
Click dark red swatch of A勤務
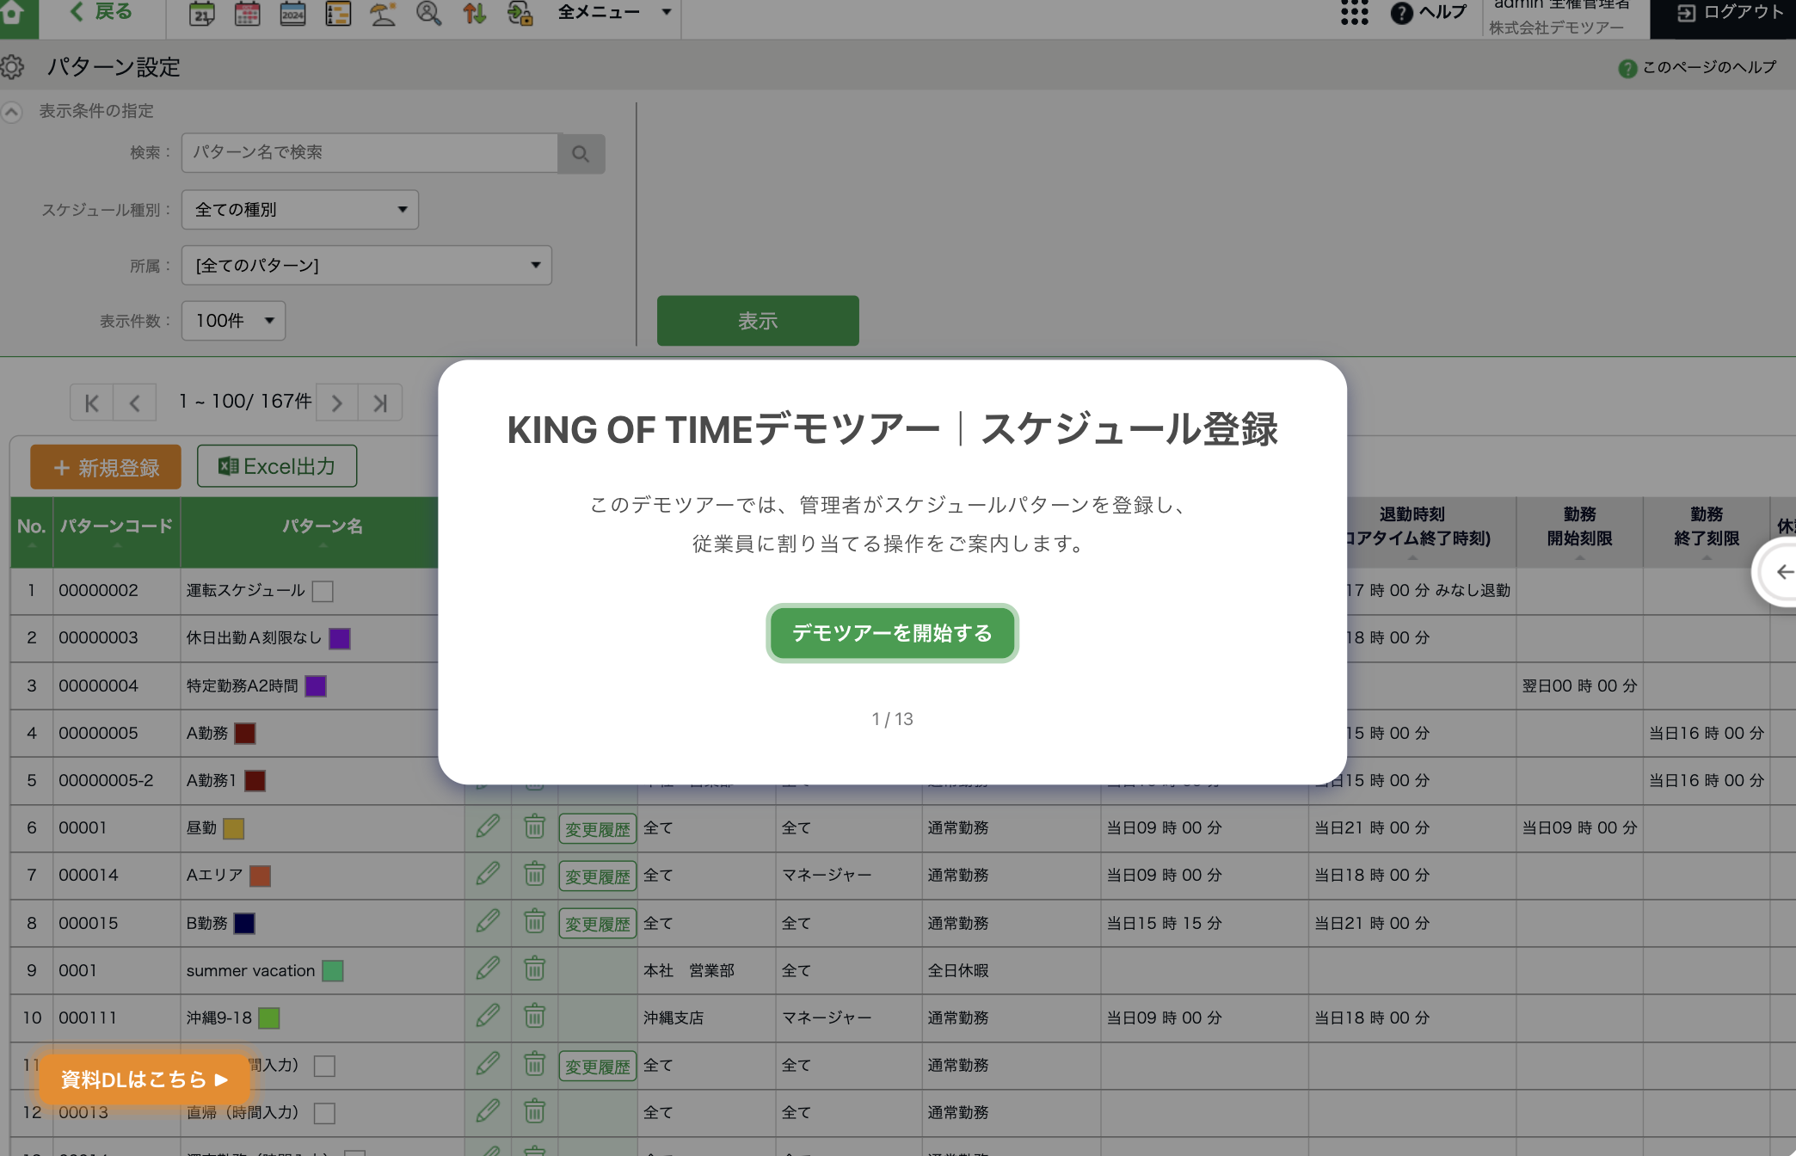(245, 734)
